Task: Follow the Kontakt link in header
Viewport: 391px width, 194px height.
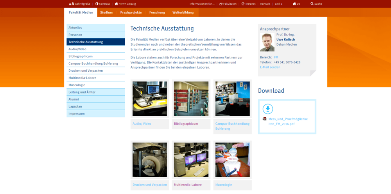Action: (265, 4)
